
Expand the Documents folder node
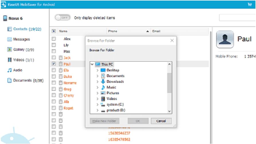97,76
